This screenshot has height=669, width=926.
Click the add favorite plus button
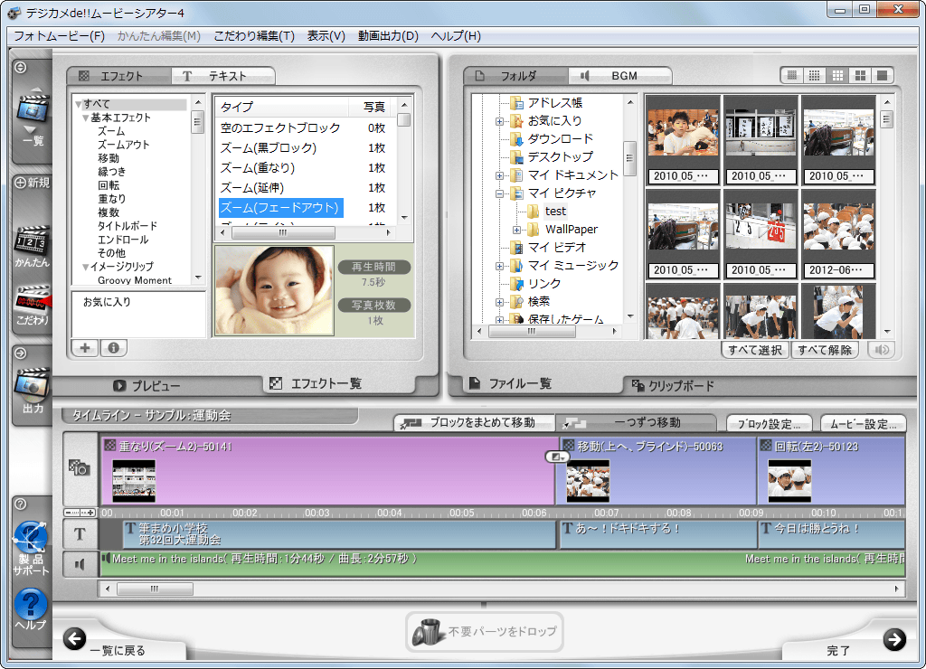pyautogui.click(x=83, y=348)
